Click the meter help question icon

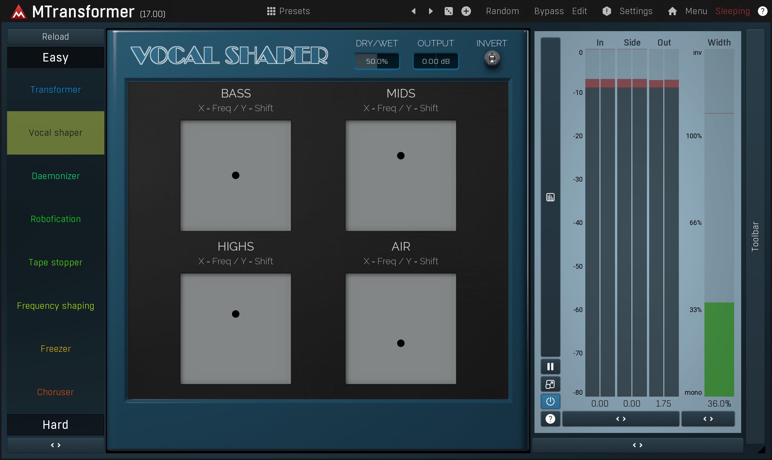click(550, 419)
